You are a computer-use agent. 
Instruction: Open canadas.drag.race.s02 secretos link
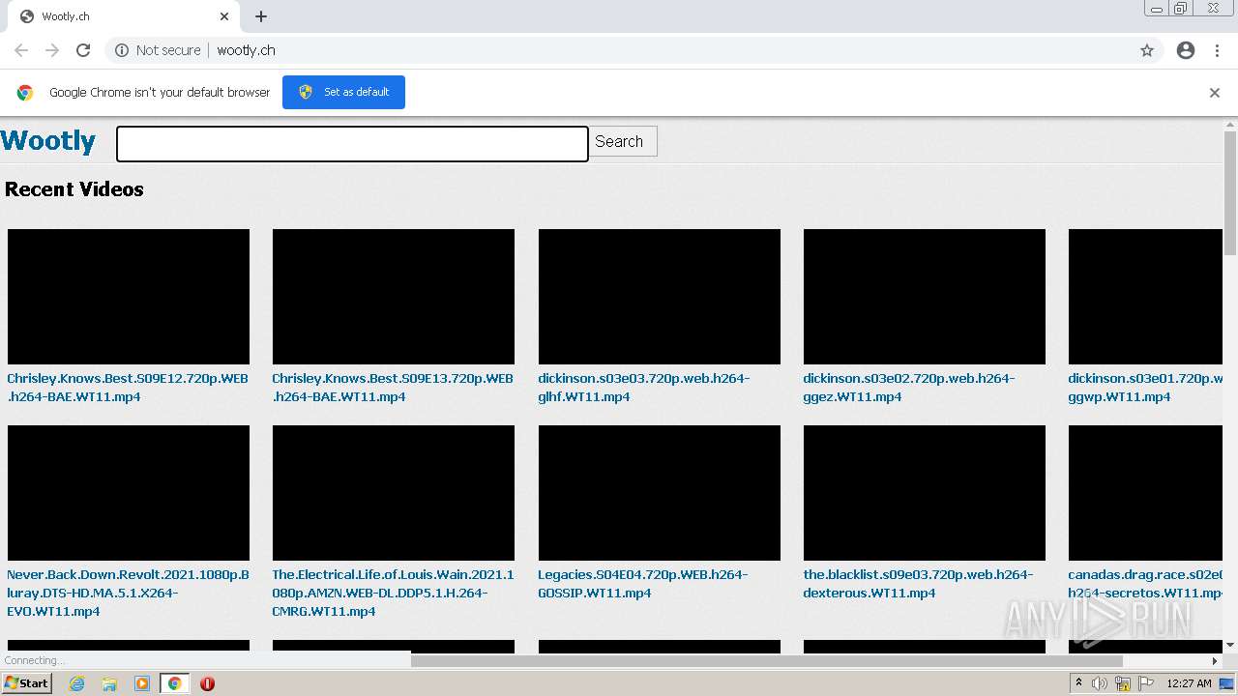(1145, 584)
